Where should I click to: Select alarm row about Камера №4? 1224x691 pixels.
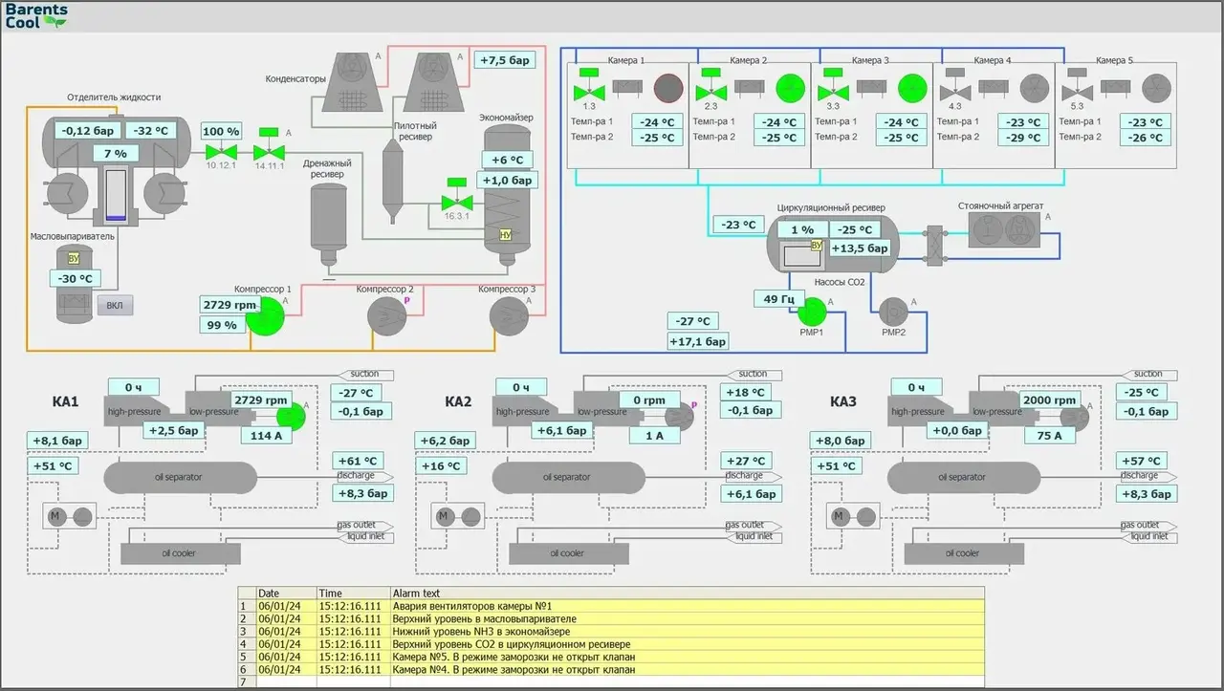coord(610,669)
